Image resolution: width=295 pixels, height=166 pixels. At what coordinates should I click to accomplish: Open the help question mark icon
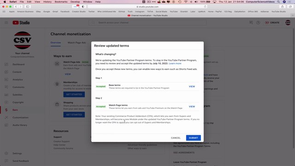(x=258, y=23)
